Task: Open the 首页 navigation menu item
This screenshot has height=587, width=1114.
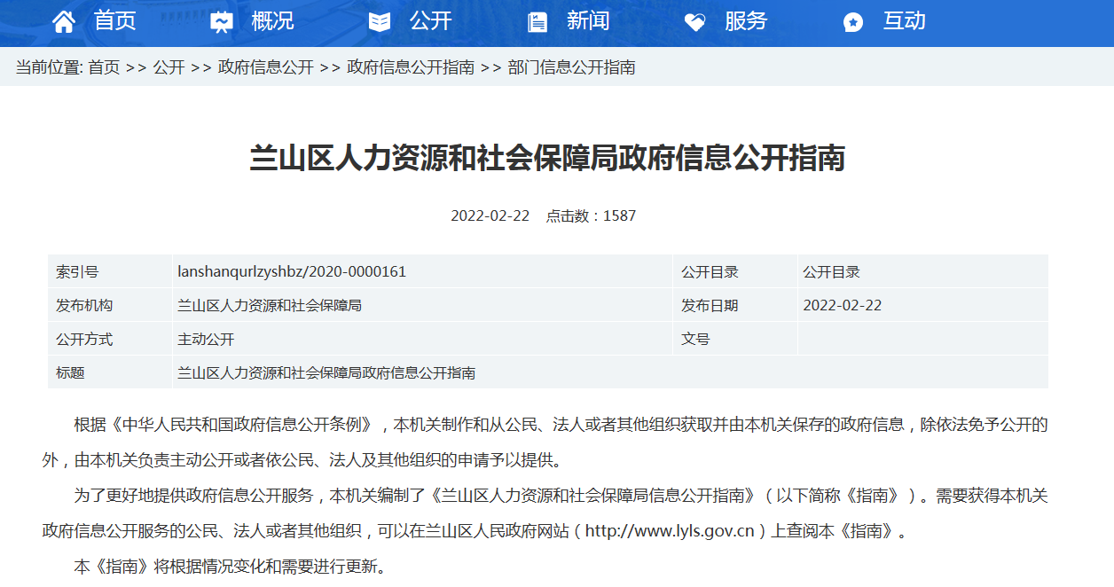Action: point(115,21)
